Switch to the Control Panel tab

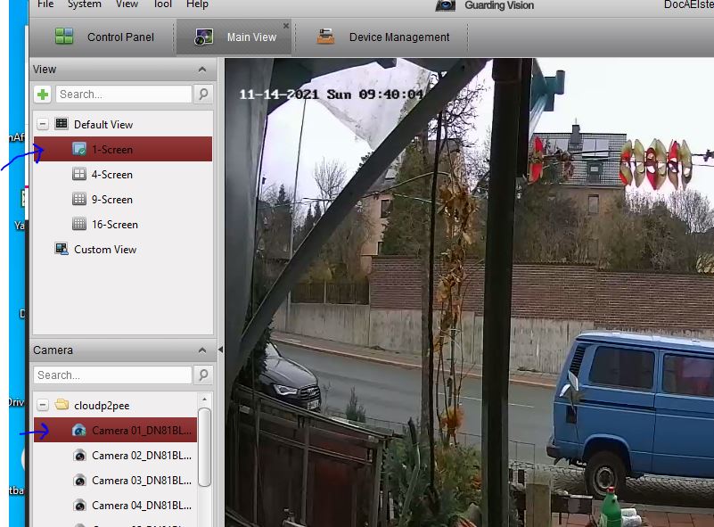pyautogui.click(x=103, y=37)
